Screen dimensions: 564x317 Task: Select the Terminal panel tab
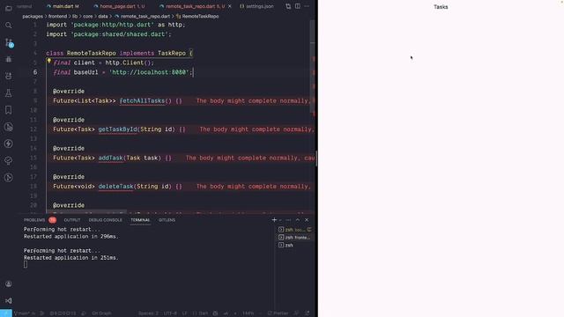140,220
